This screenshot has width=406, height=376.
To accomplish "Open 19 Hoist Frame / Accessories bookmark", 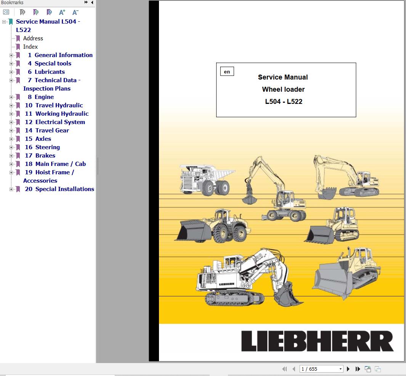I will click(49, 177).
